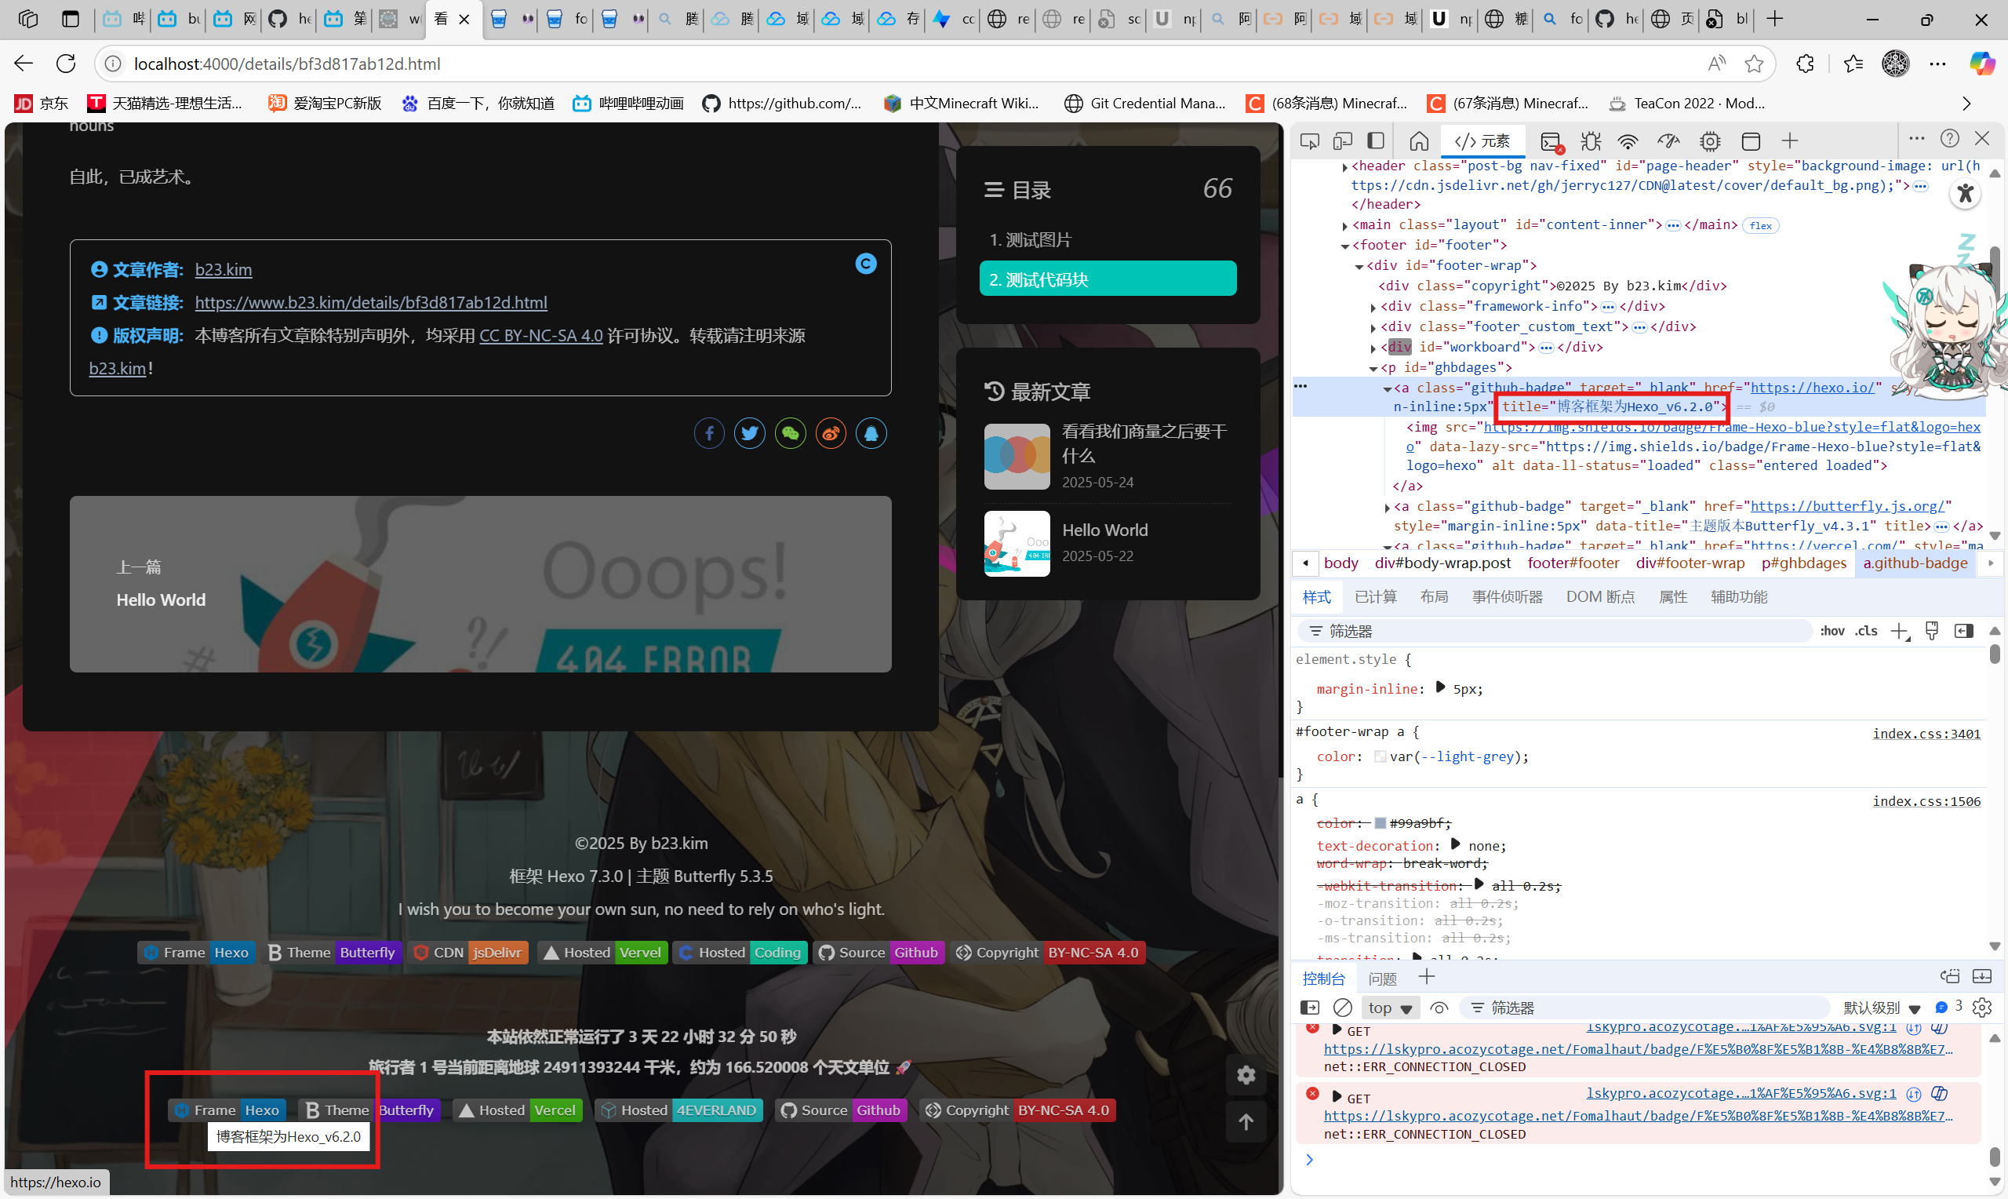Open the page settings gear button
Image resolution: width=2008 pixels, height=1199 pixels.
coord(1246,1074)
